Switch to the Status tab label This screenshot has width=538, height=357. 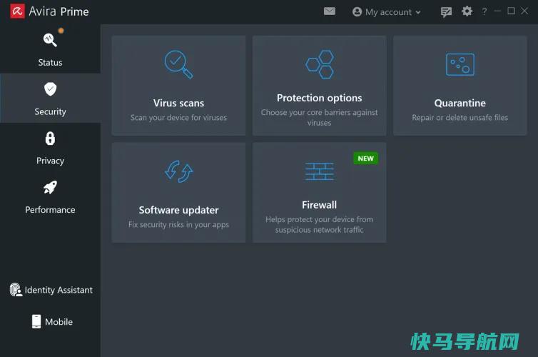tap(50, 63)
